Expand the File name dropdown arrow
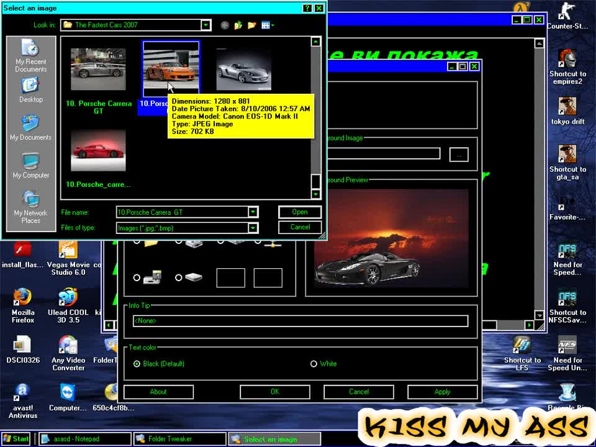 (x=253, y=212)
